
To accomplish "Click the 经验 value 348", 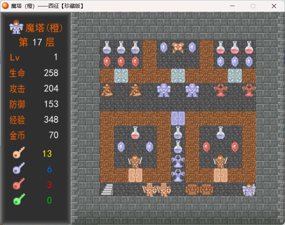I will pyautogui.click(x=51, y=119).
